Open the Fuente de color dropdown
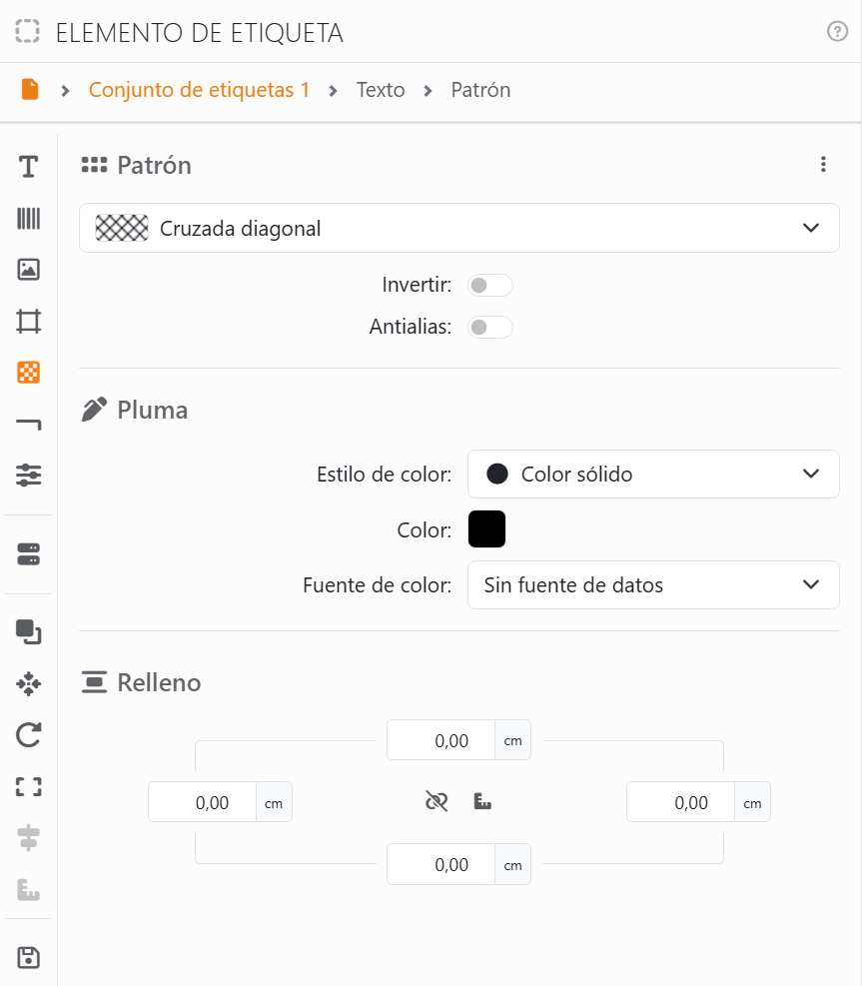The height and width of the screenshot is (986, 862). point(653,584)
